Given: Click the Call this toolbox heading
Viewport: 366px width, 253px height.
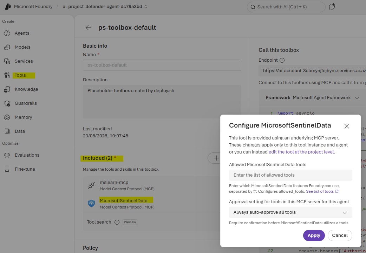Looking at the screenshot, I should pyautogui.click(x=279, y=50).
